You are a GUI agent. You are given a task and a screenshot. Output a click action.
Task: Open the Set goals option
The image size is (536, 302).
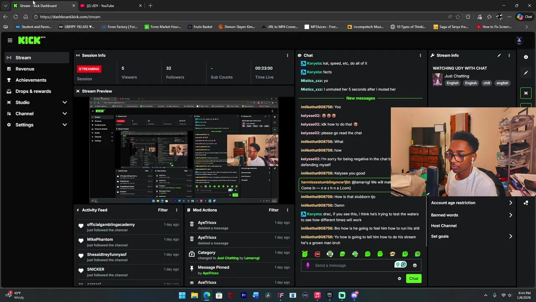pyautogui.click(x=472, y=237)
